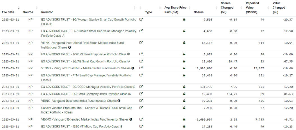Sort table by Shares column

click(217, 8)
